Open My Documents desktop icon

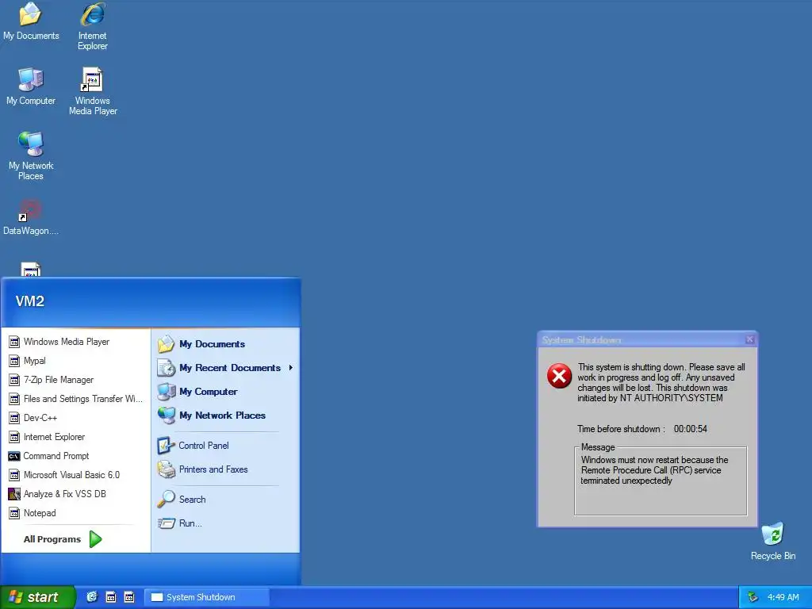tap(31, 21)
